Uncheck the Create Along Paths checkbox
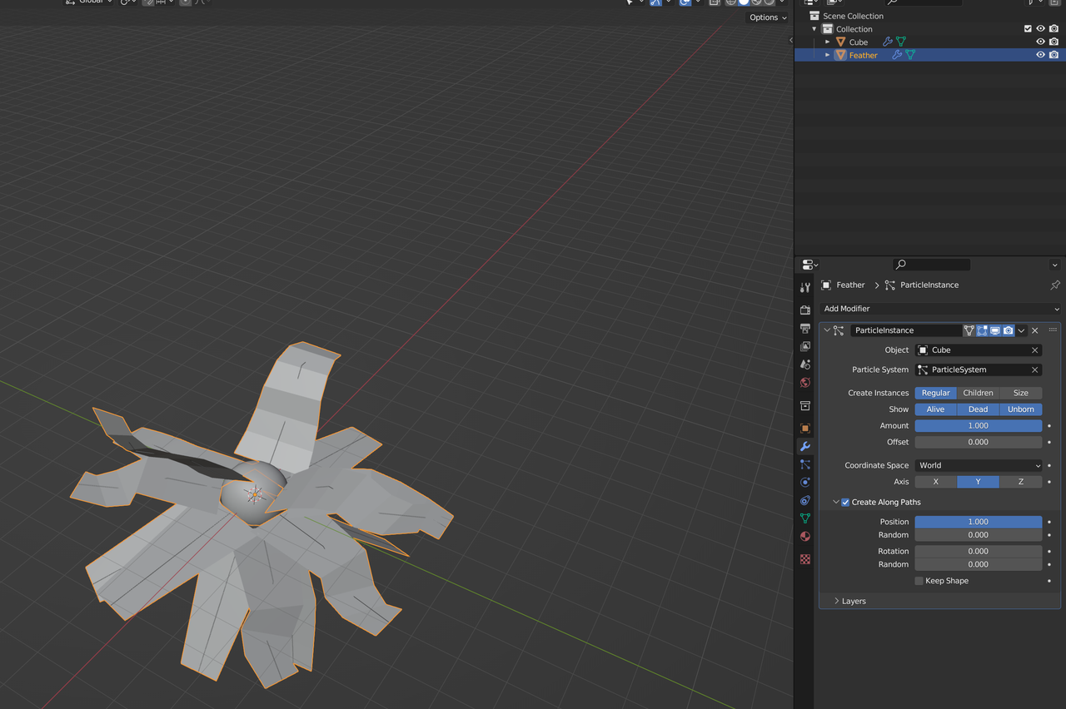1066x709 pixels. 845,503
